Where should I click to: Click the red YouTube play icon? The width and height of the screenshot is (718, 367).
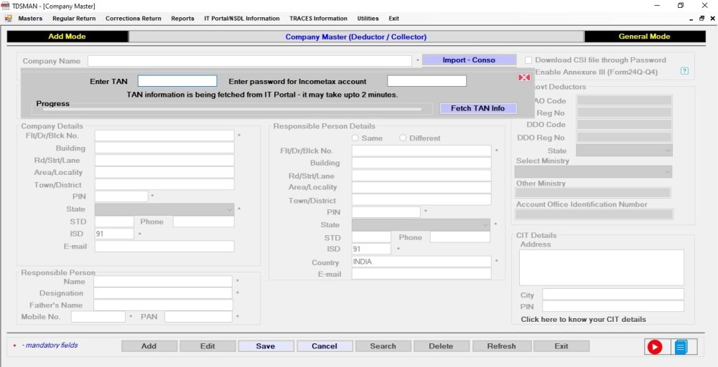(x=654, y=348)
